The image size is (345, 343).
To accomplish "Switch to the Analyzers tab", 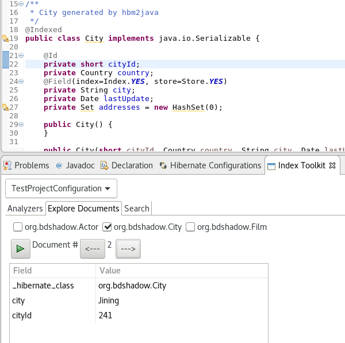I will [x=25, y=209].
